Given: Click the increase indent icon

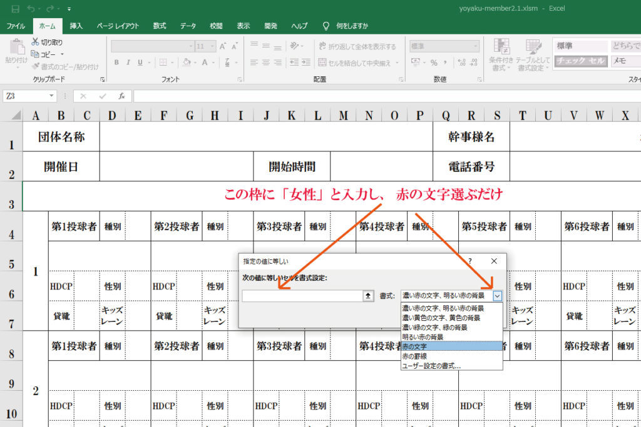Looking at the screenshot, I should (306, 63).
